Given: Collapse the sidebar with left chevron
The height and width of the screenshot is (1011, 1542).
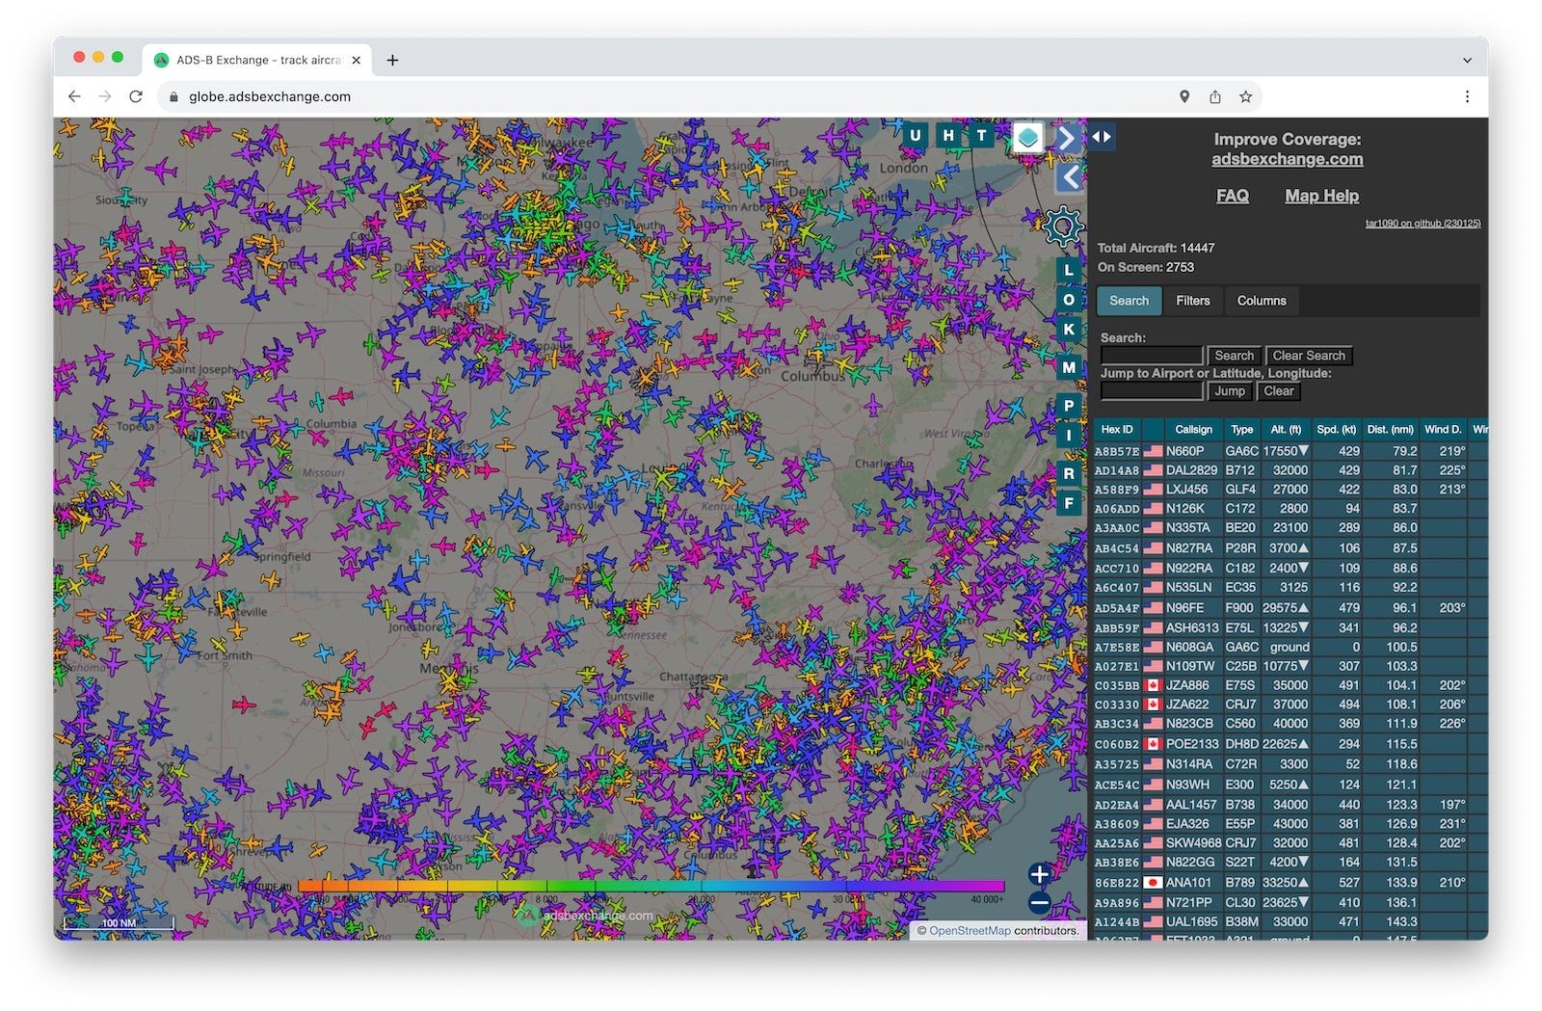Looking at the screenshot, I should [1069, 177].
